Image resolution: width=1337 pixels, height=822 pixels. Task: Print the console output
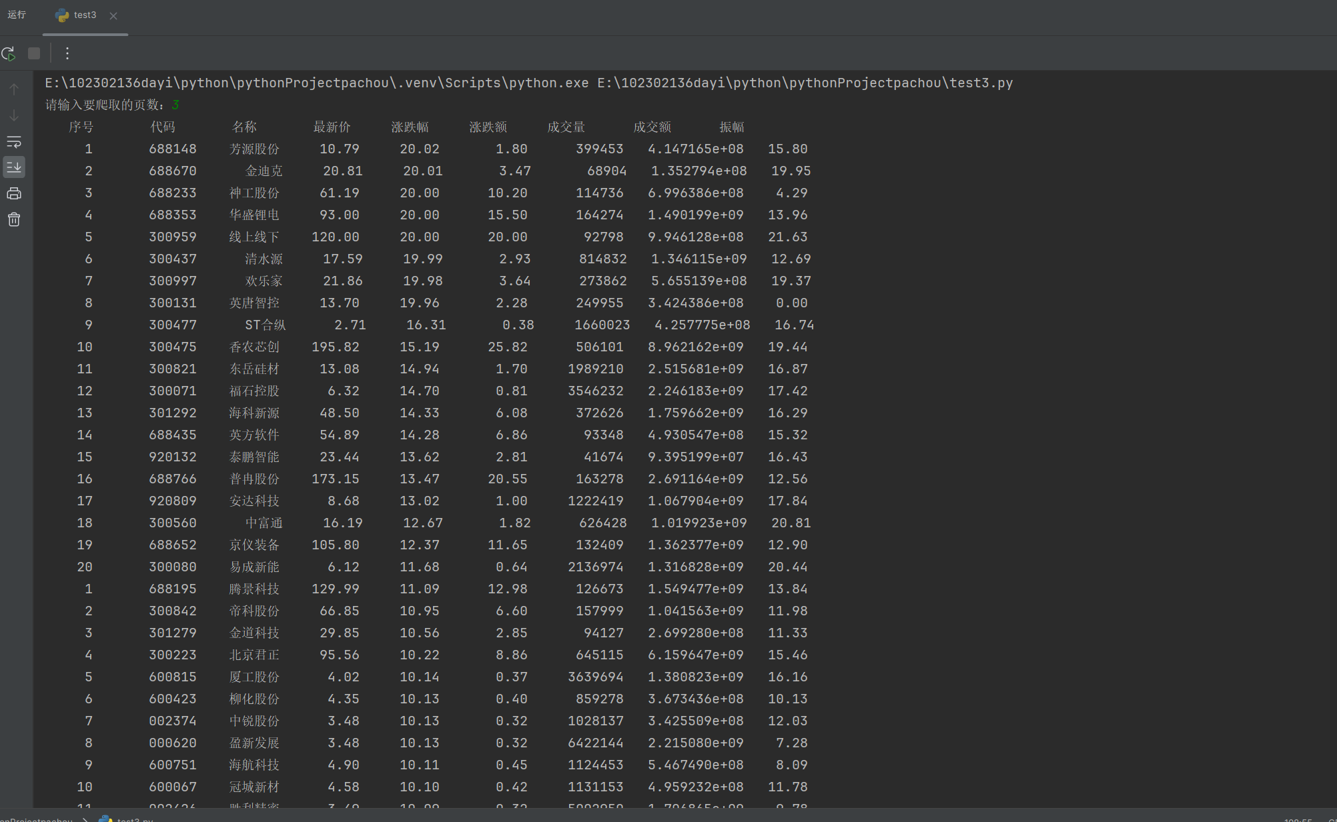pyautogui.click(x=14, y=193)
